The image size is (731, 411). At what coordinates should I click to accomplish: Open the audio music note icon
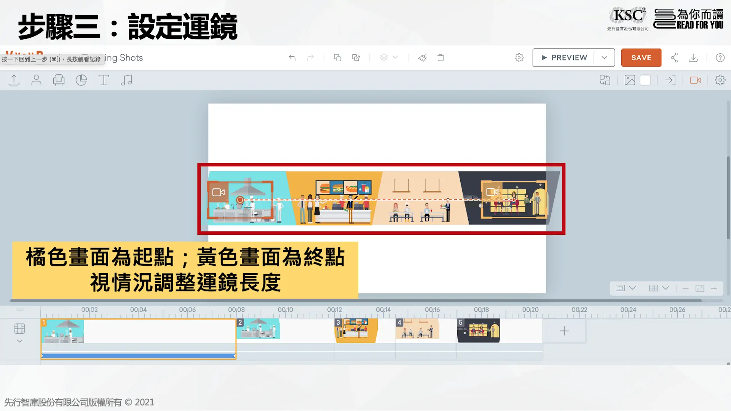coord(126,80)
